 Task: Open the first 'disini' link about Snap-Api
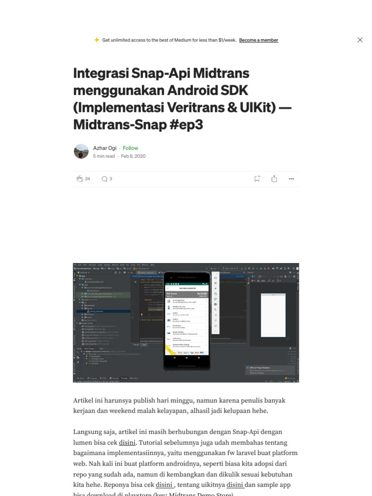click(127, 443)
